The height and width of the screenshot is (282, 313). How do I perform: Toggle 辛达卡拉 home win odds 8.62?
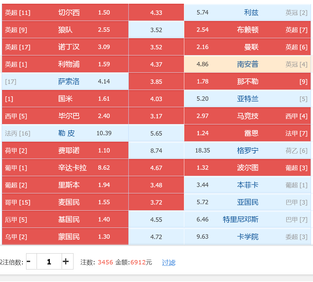pyautogui.click(x=65, y=168)
